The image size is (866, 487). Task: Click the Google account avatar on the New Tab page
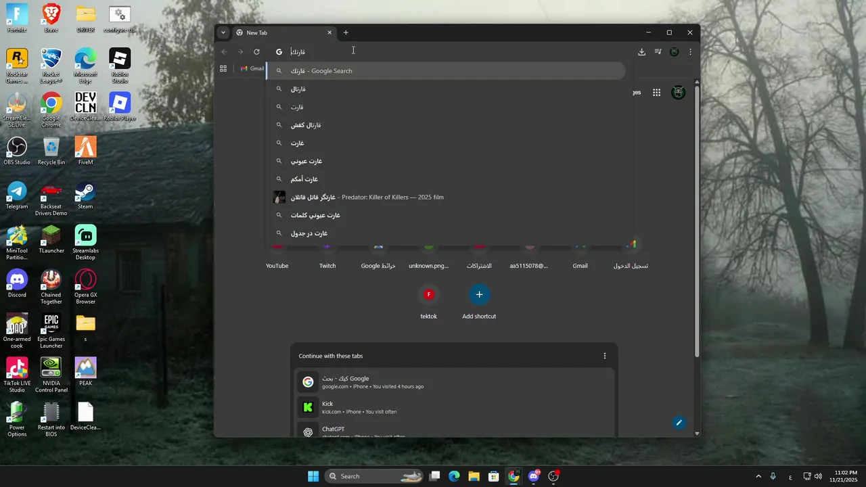point(678,93)
